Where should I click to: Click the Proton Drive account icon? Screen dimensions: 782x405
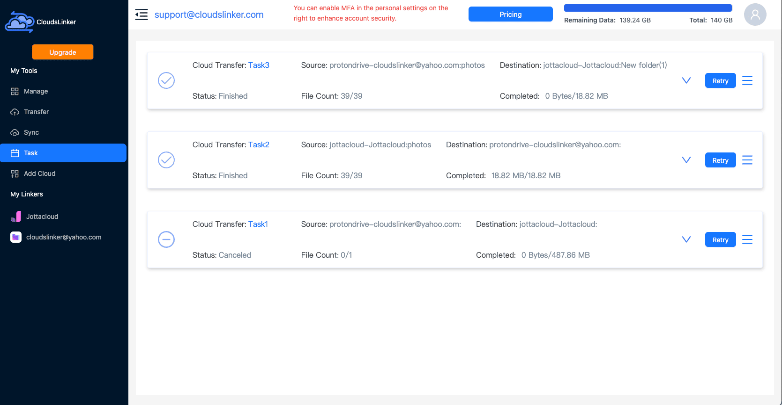tap(16, 237)
